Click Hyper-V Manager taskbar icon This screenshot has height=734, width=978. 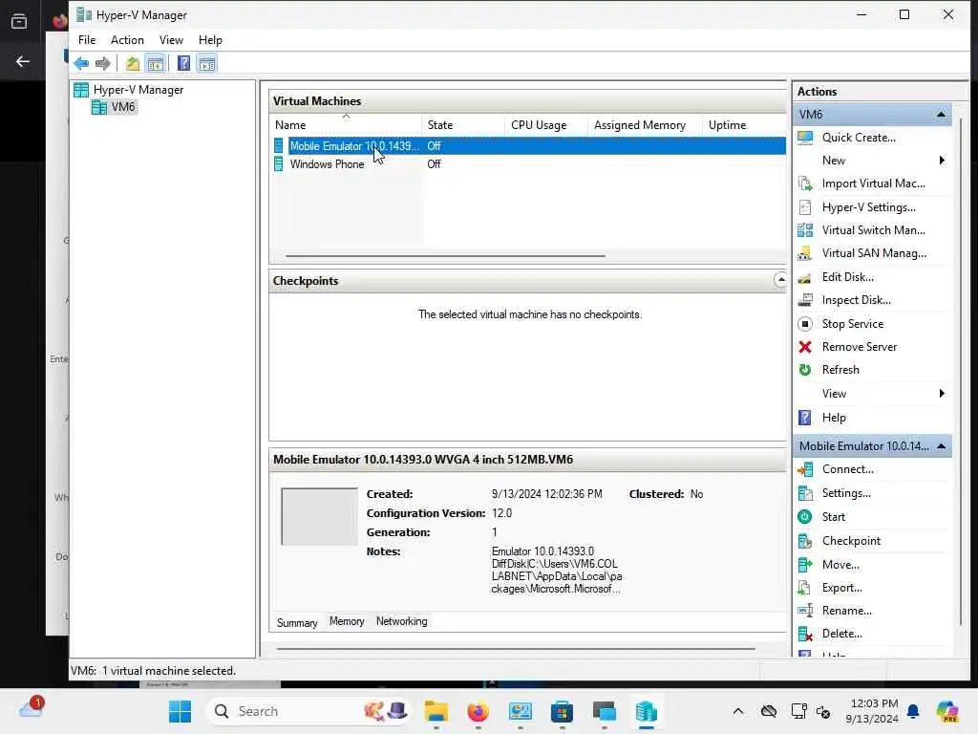click(647, 711)
